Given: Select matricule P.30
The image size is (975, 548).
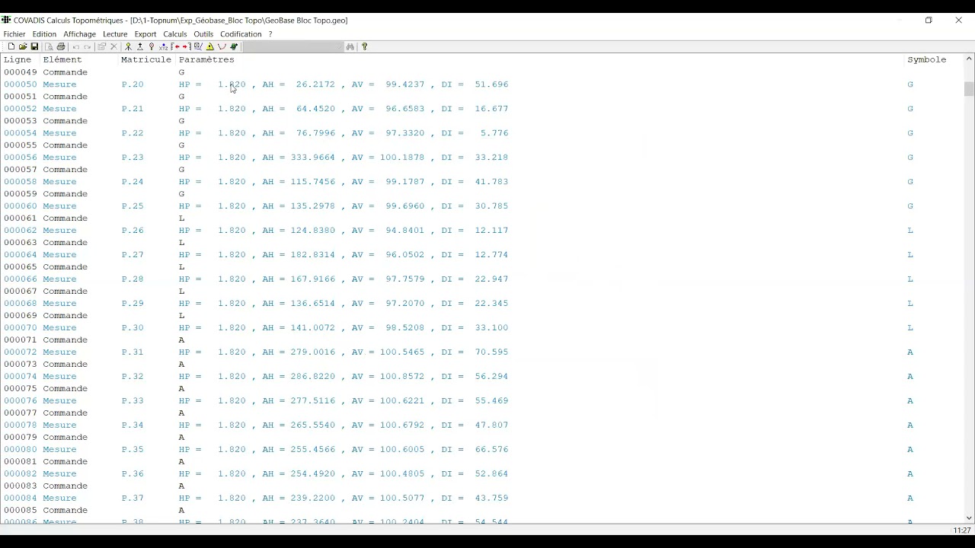Looking at the screenshot, I should [x=133, y=328].
